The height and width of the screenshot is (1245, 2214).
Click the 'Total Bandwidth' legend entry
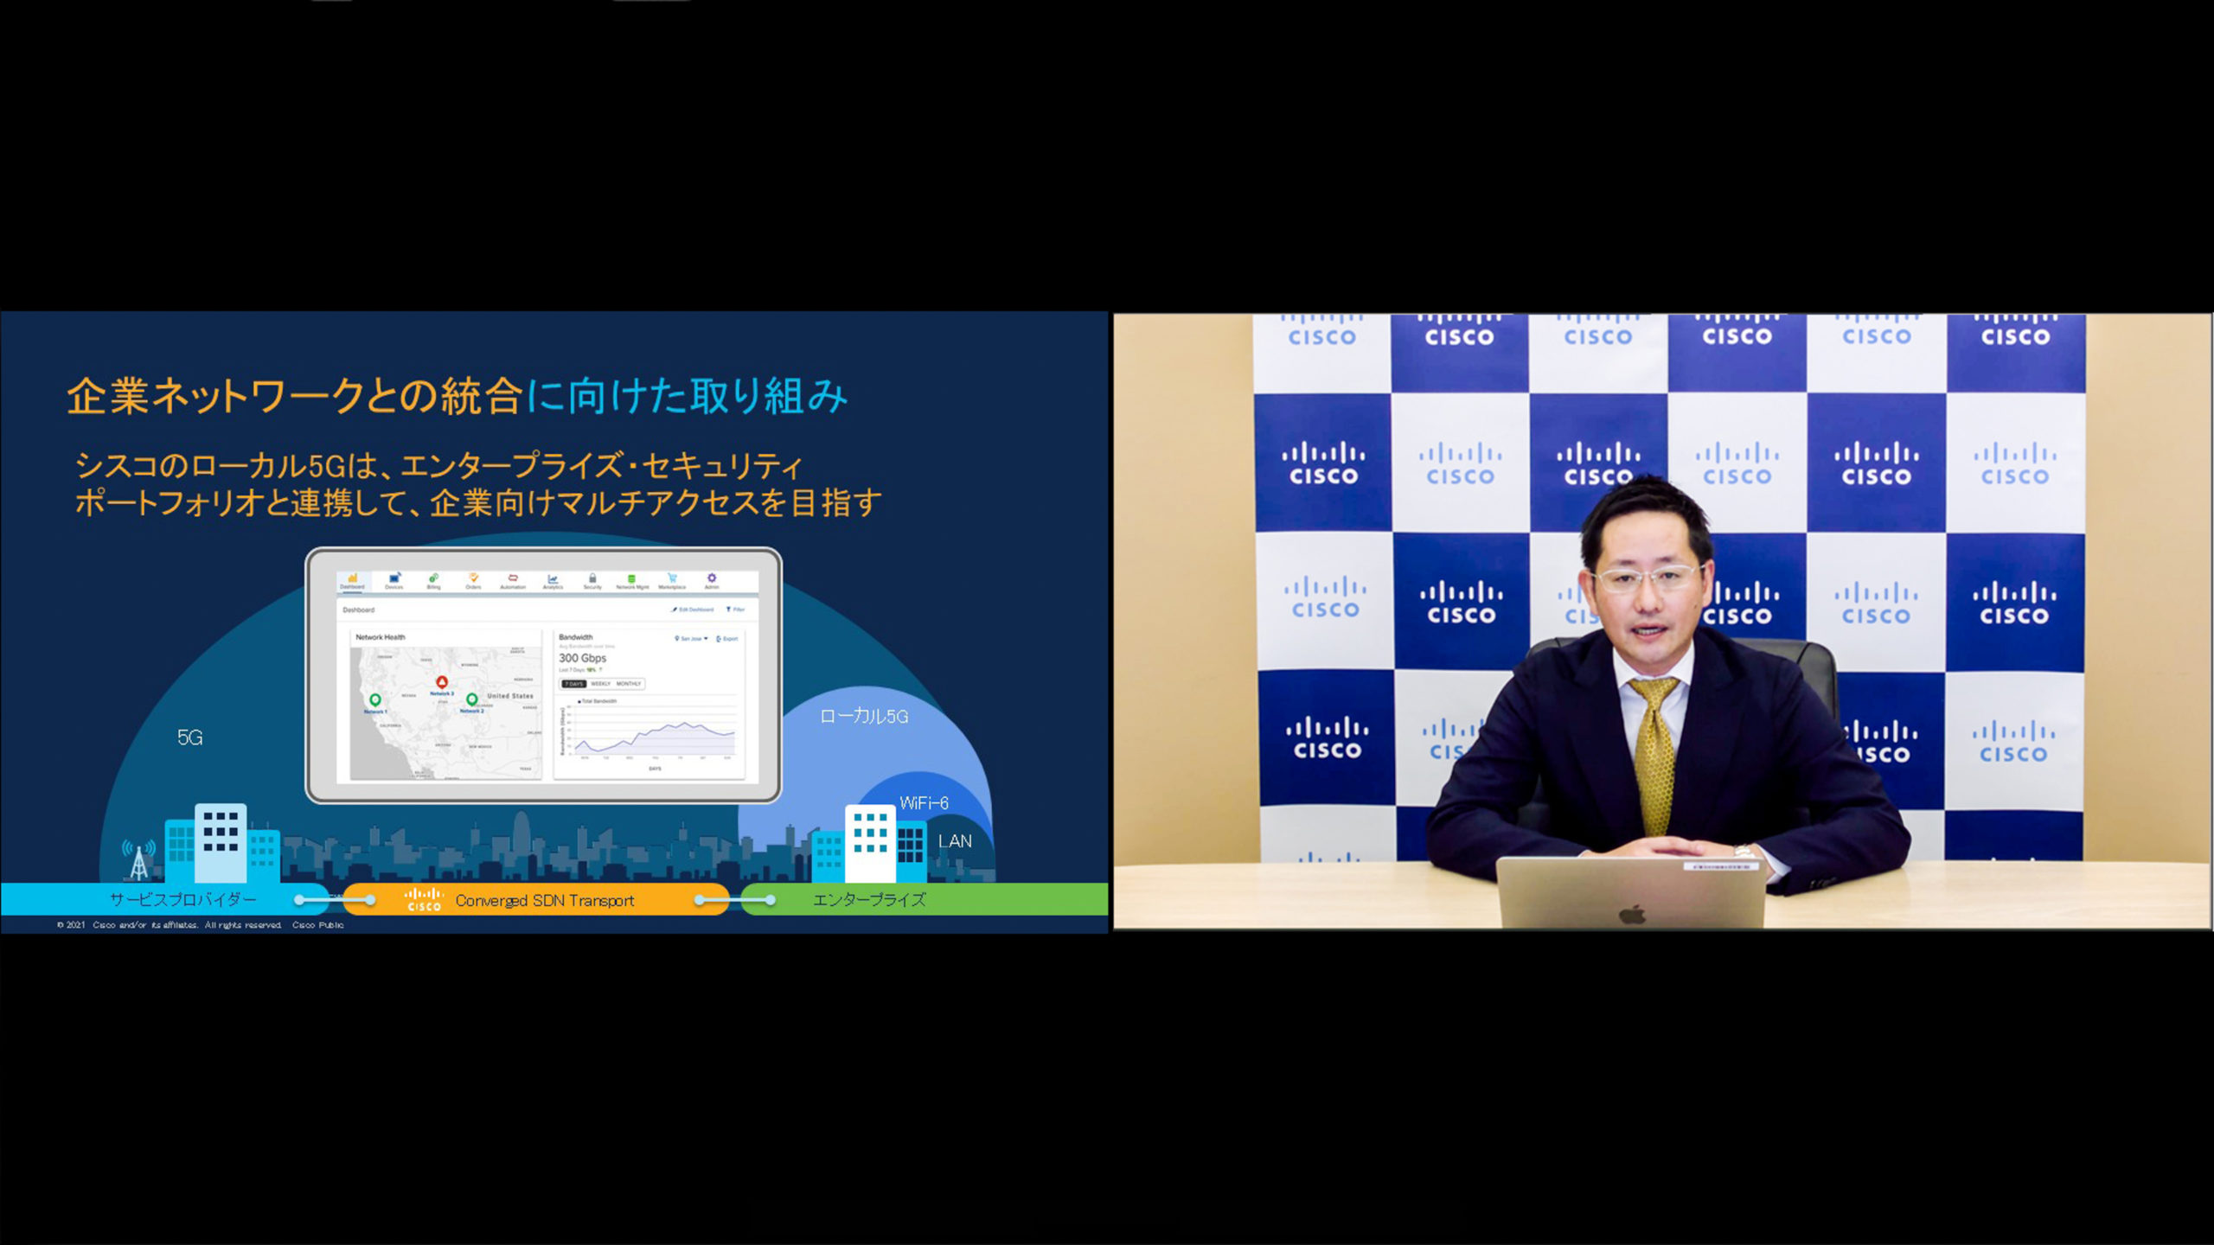point(598,701)
